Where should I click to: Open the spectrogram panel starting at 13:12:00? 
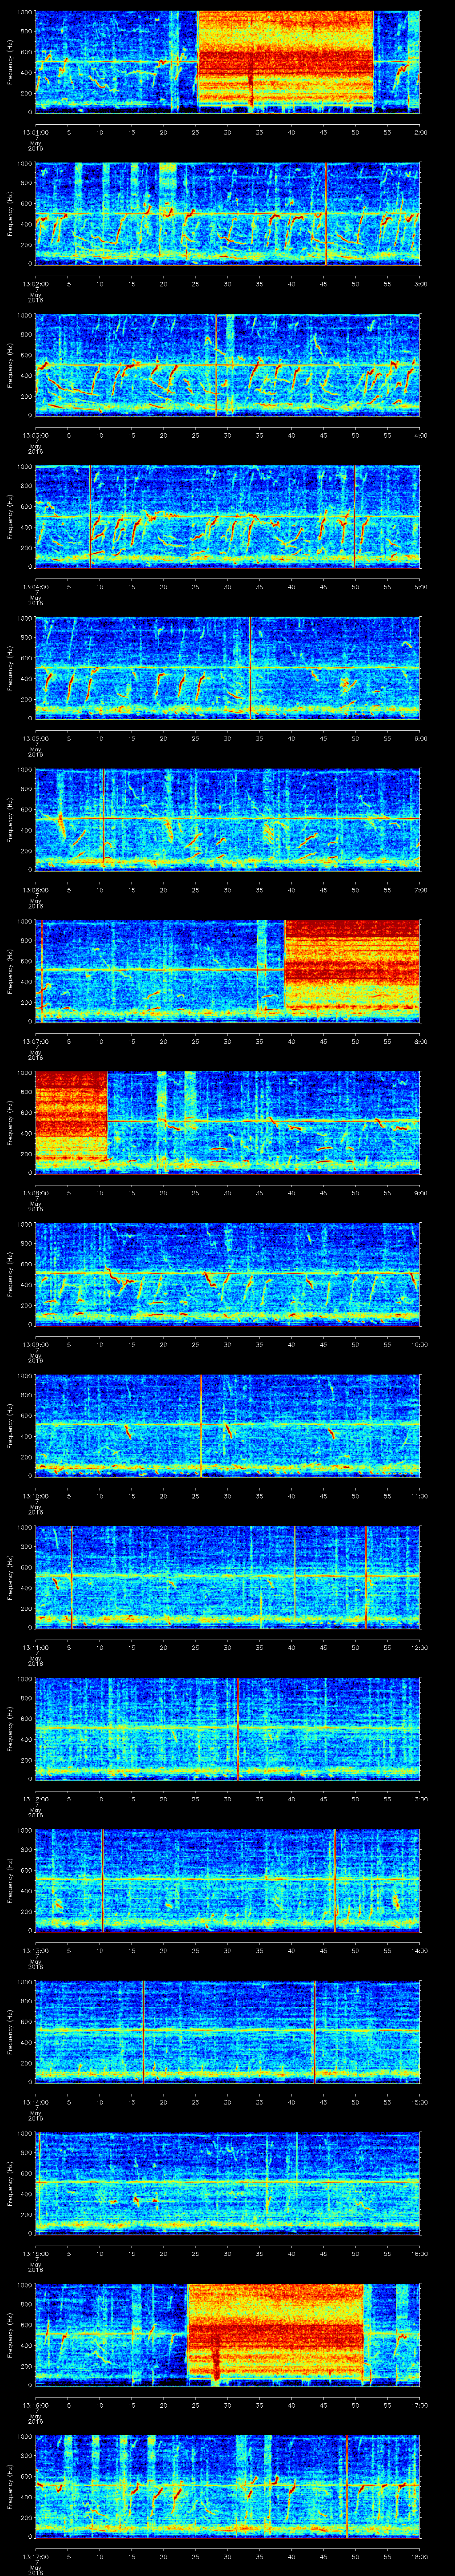coord(227,1728)
